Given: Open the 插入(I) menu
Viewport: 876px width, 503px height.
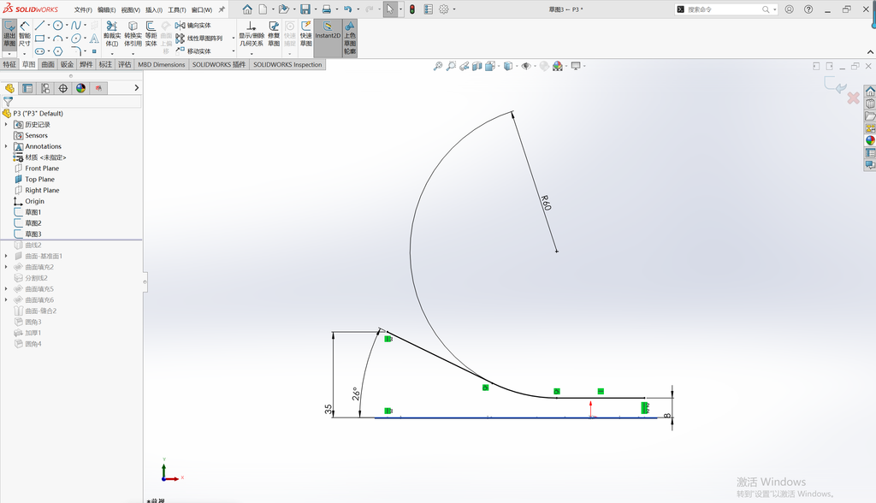Looking at the screenshot, I should click(x=154, y=10).
